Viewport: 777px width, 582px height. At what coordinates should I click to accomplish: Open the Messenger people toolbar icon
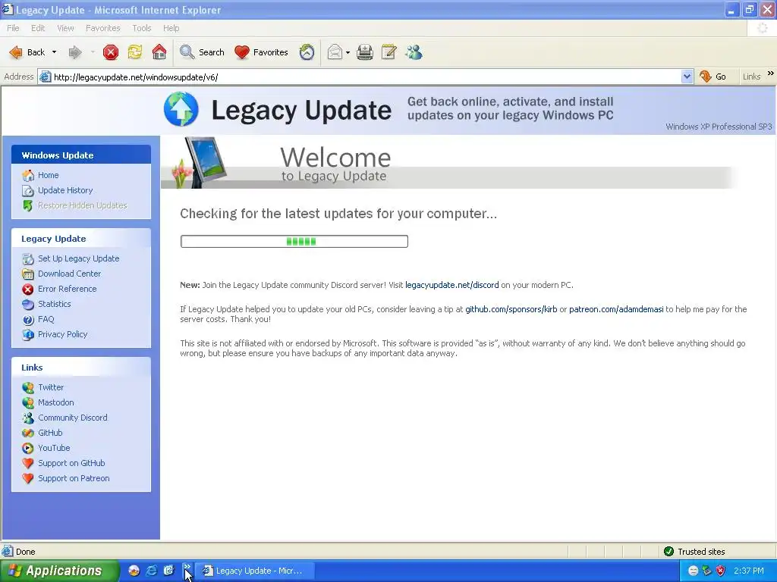point(414,52)
